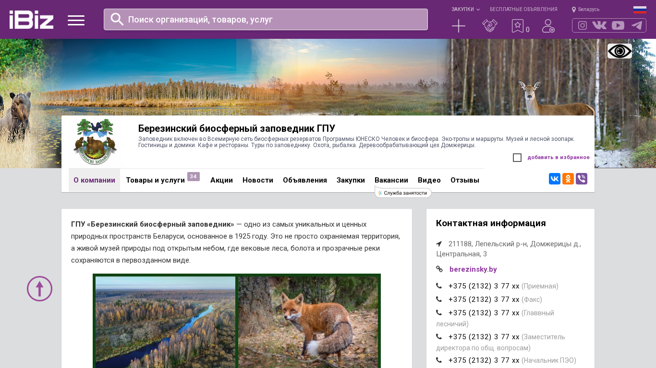Reveal the Начальник ПЭО phone number
The image size is (656, 368).
[484, 360]
